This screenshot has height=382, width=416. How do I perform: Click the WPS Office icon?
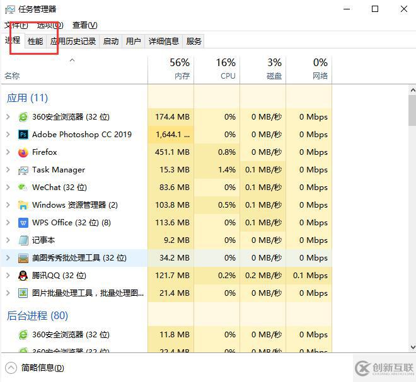(23, 223)
